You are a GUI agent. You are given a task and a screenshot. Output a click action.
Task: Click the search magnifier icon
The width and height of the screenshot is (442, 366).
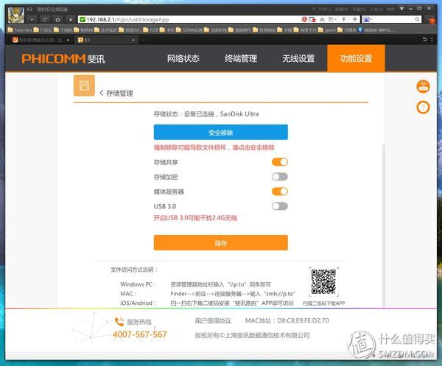[x=417, y=19]
